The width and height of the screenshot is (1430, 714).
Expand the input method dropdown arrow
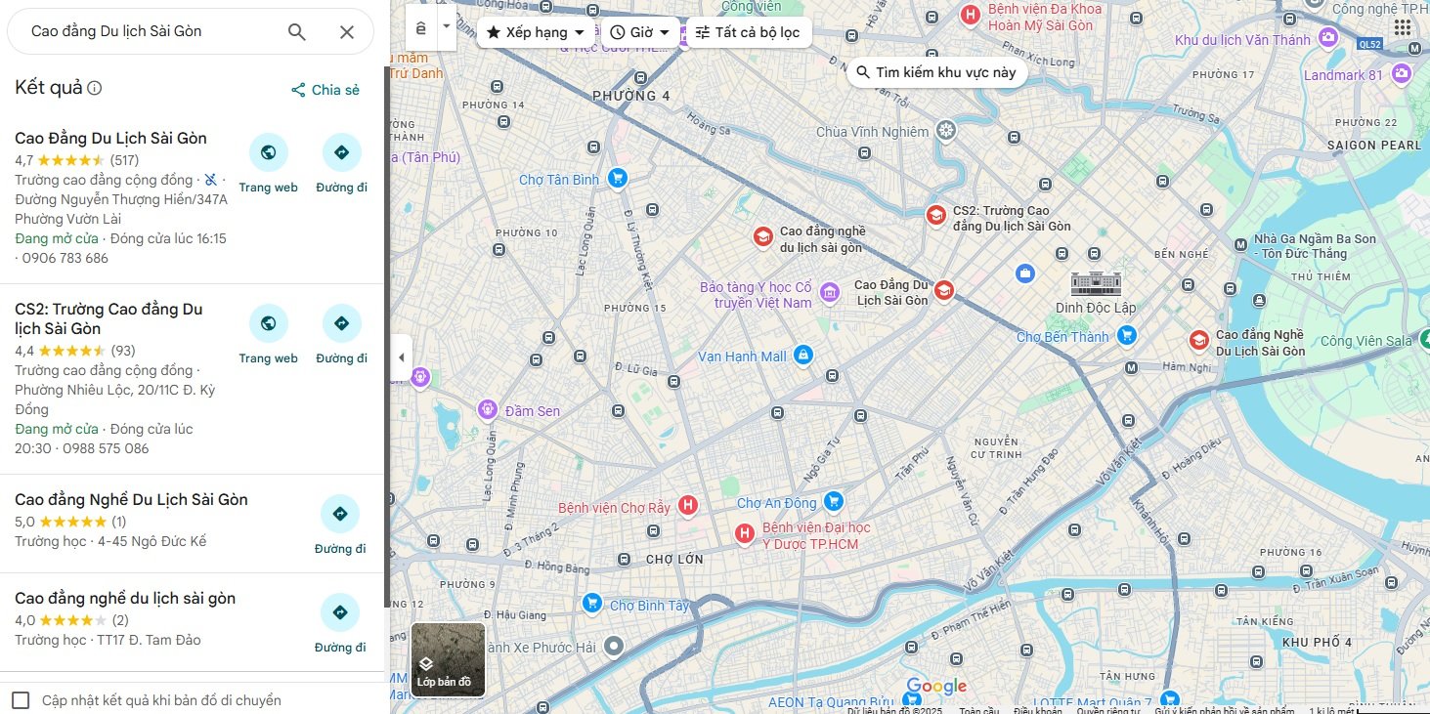pos(447,26)
